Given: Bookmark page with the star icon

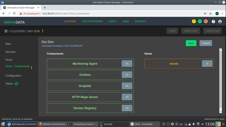Looking at the screenshot, I should point(210,13).
